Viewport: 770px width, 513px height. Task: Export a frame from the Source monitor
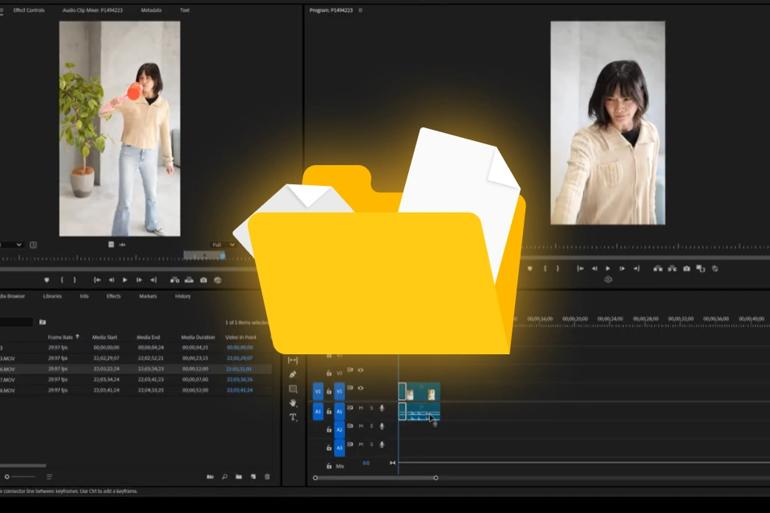coord(203,280)
